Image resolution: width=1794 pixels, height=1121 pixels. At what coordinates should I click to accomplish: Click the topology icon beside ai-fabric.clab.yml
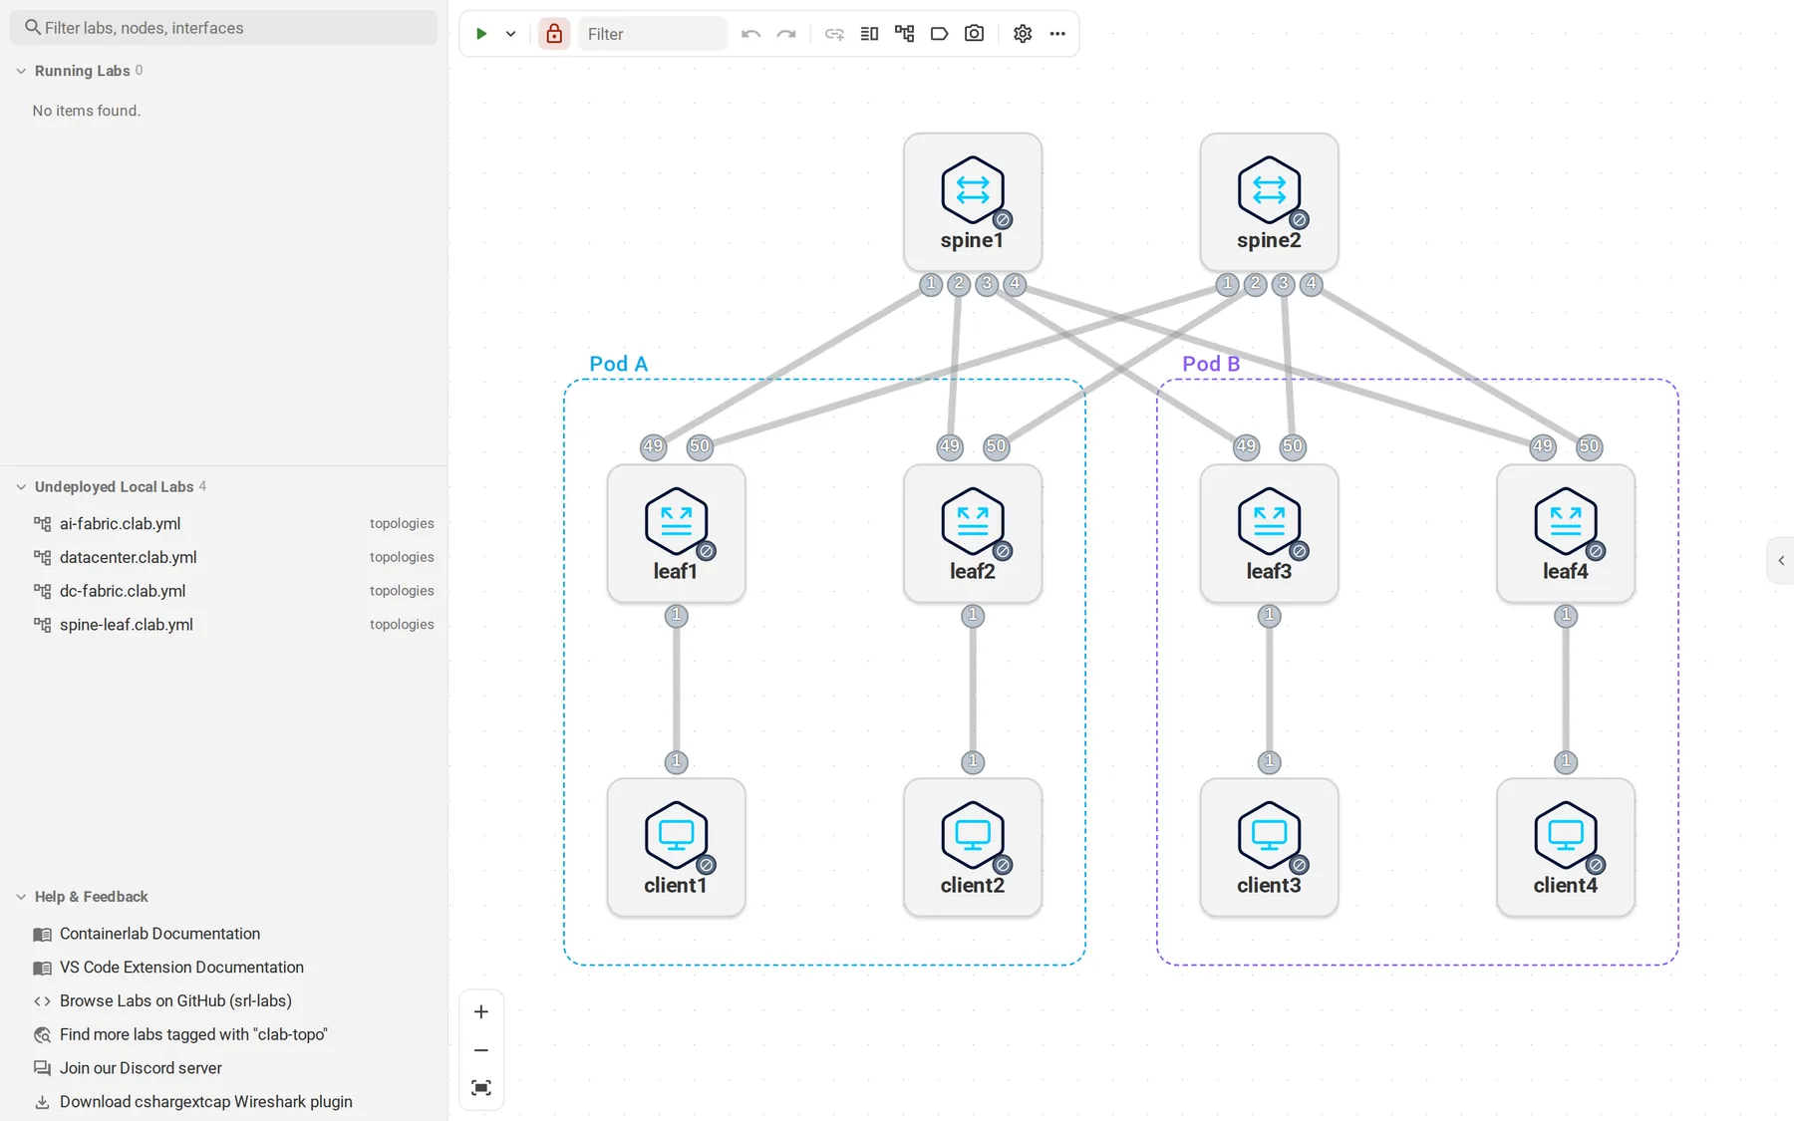42,523
